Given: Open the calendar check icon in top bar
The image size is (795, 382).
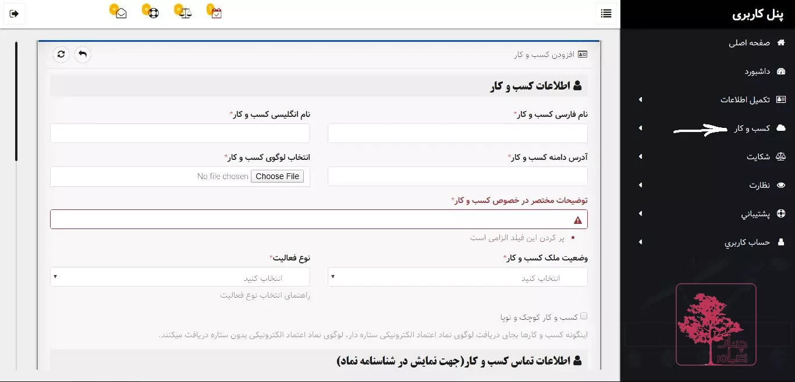Looking at the screenshot, I should coord(217,13).
